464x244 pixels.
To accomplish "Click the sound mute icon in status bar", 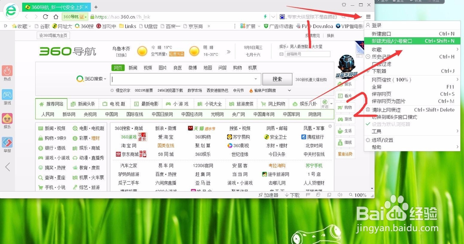I will [340, 195].
